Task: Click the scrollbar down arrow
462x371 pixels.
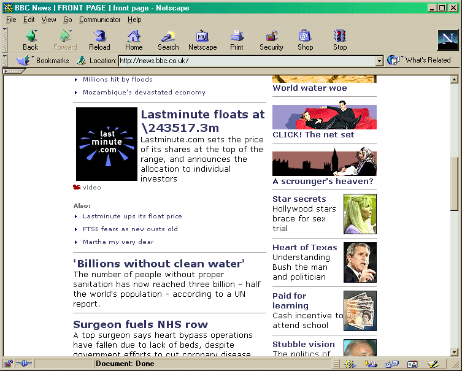Action: coord(454,352)
